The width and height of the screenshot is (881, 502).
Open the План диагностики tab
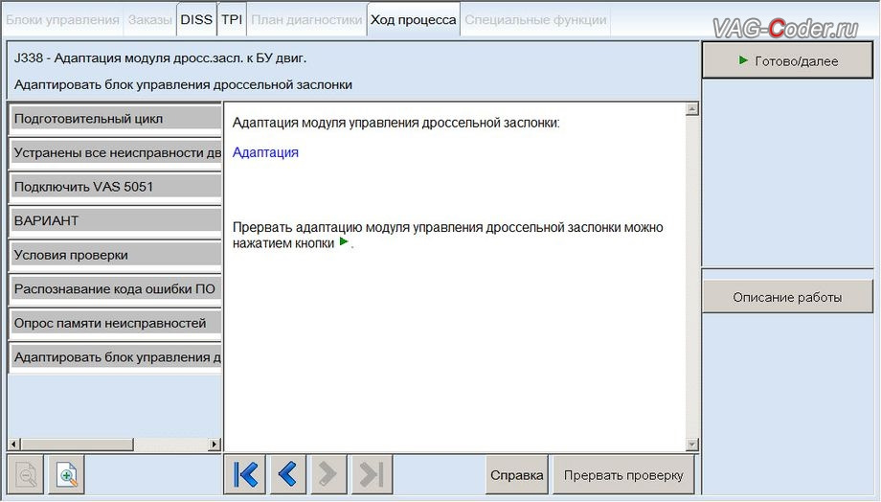point(306,20)
